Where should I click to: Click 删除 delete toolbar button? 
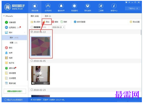(x=55, y=22)
